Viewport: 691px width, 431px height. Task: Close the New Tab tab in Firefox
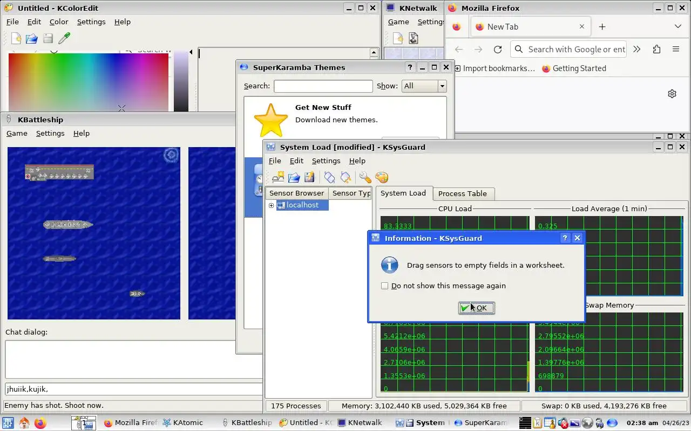tap(582, 26)
